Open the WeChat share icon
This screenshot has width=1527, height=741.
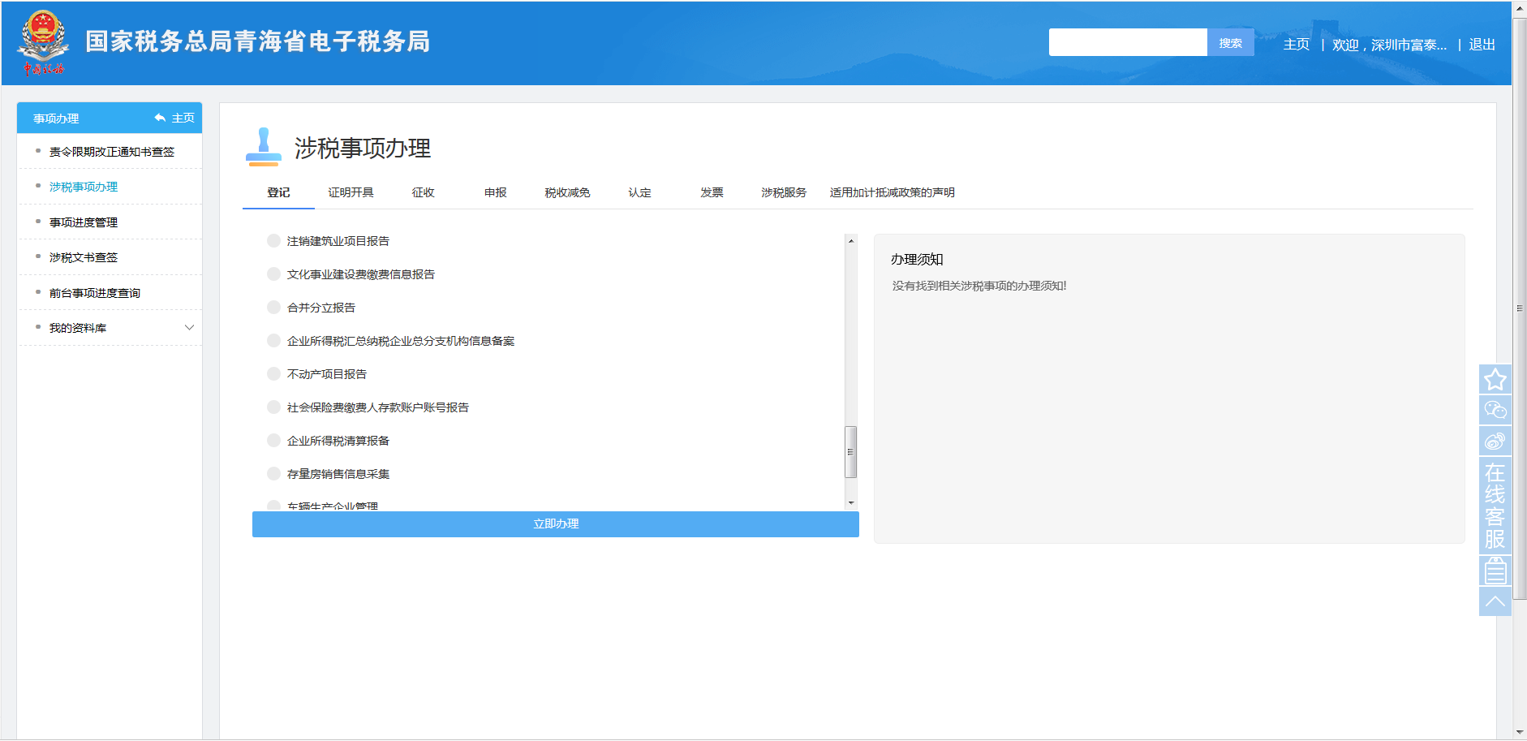1495,410
